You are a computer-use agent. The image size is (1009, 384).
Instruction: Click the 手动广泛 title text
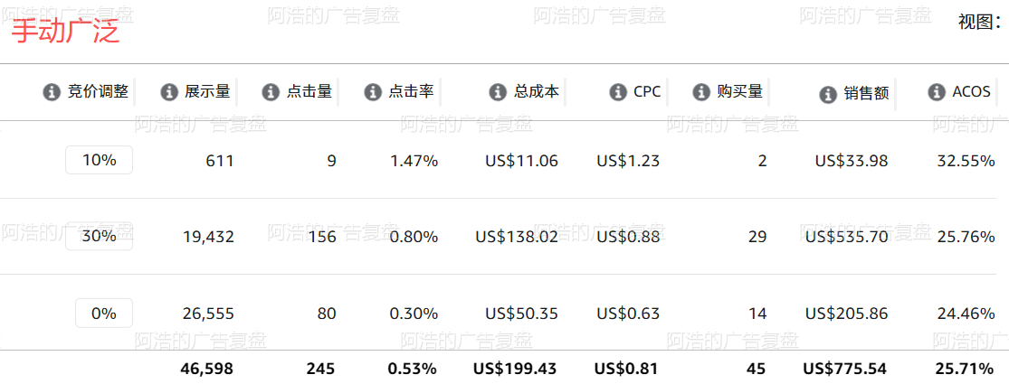pos(66,31)
